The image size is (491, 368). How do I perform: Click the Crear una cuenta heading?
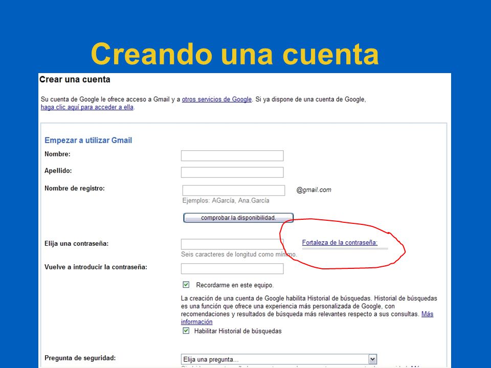pyautogui.click(x=75, y=80)
